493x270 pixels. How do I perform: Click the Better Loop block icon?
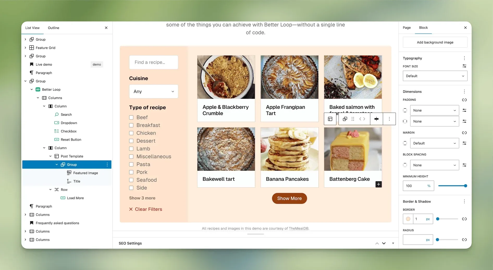coord(38,89)
